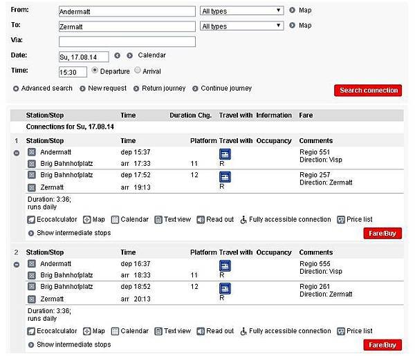Open Calendar for connection 2
Viewport: 415px width, 356px height.
pos(130,331)
